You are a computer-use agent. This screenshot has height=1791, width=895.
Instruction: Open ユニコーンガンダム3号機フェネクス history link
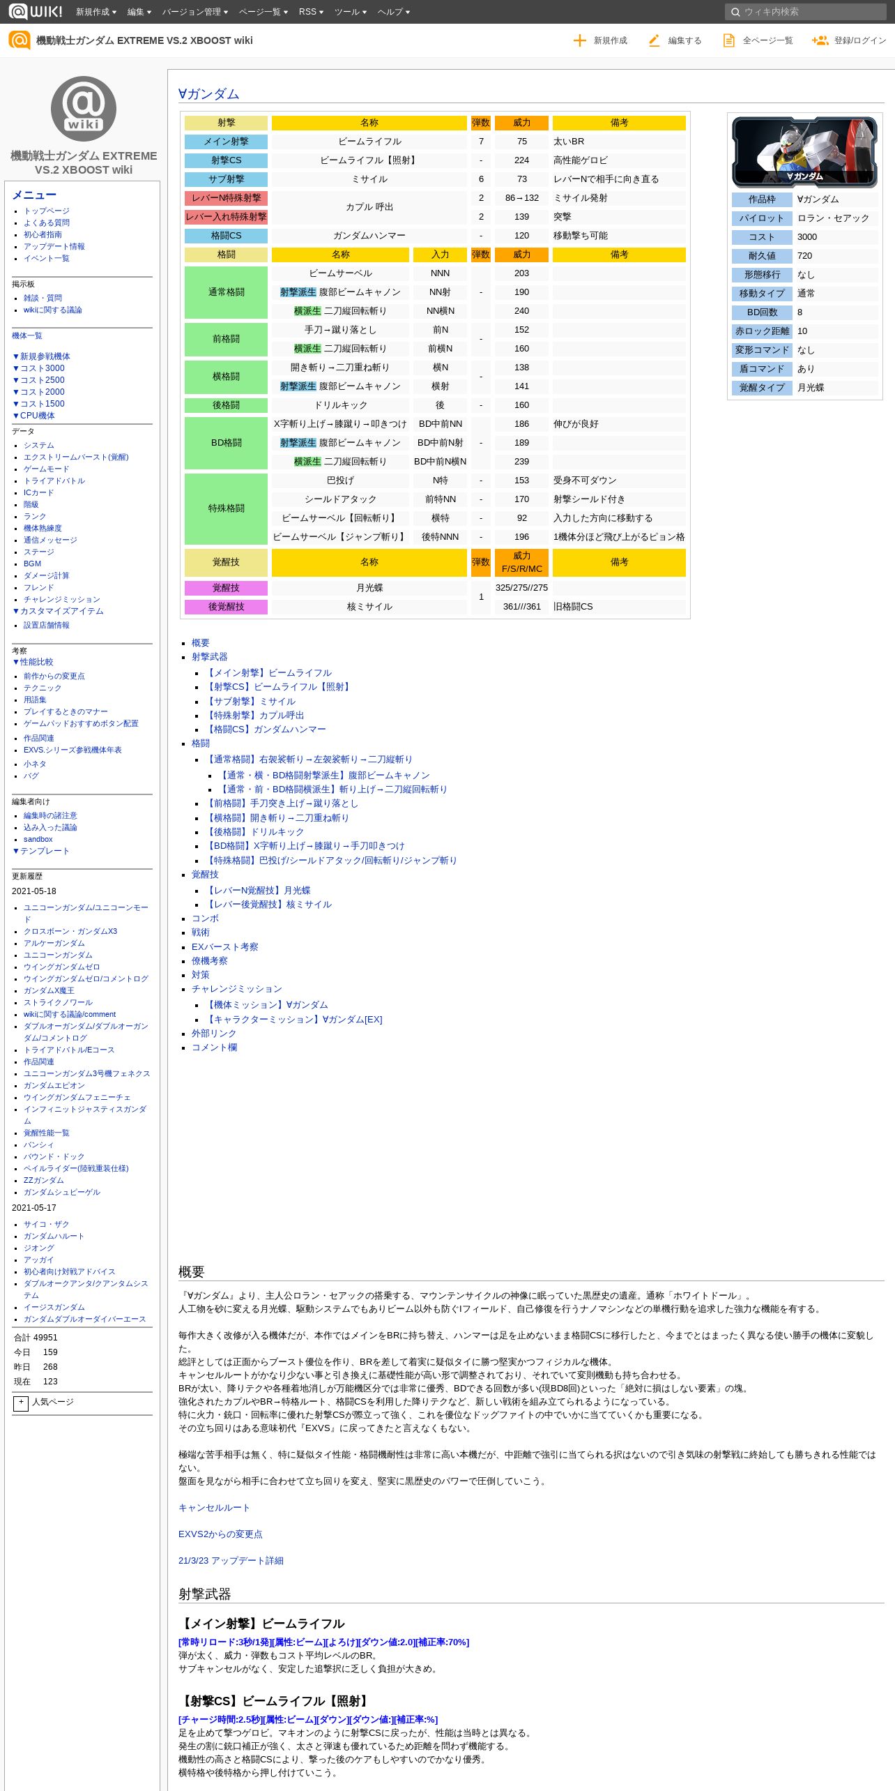(x=87, y=1073)
